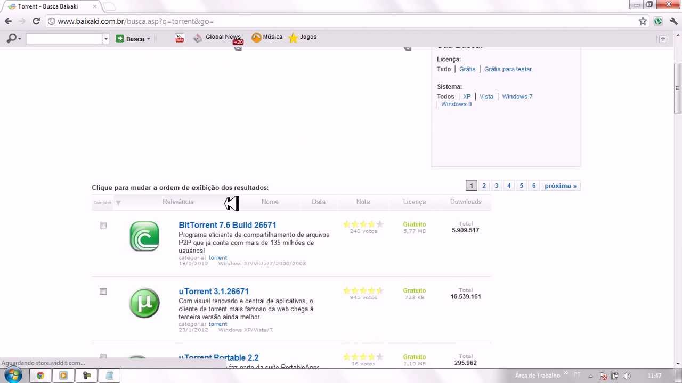This screenshot has width=682, height=383.
Task: Sort results by Downloads
Action: (466, 202)
